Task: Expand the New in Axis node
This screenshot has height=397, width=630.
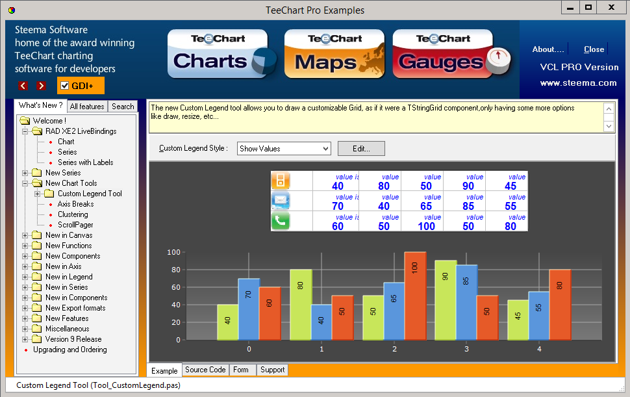Action: click(25, 267)
